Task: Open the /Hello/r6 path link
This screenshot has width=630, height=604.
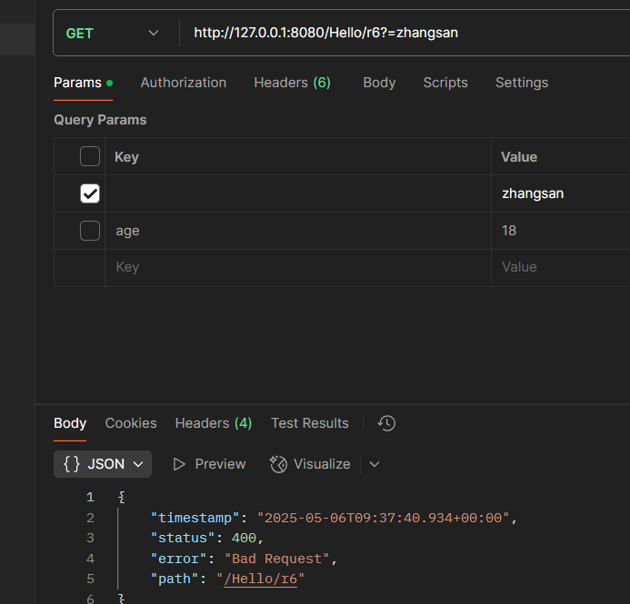Action: [260, 579]
